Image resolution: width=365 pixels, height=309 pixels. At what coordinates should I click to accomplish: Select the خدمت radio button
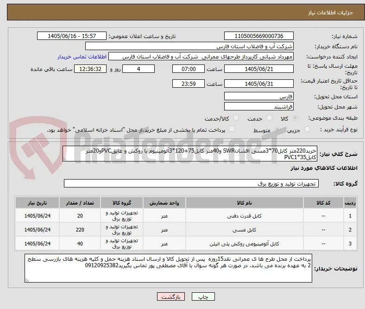pos(269,118)
